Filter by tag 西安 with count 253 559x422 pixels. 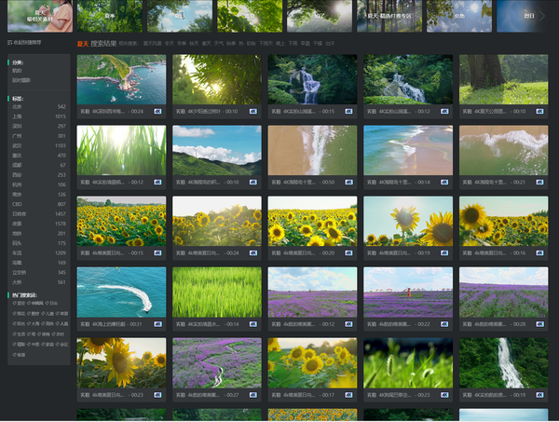(39, 174)
